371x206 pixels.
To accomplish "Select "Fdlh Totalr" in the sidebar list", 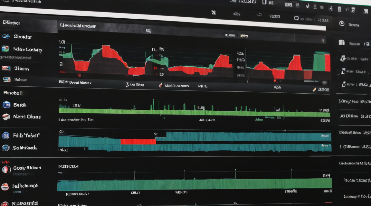I will pyautogui.click(x=26, y=136).
